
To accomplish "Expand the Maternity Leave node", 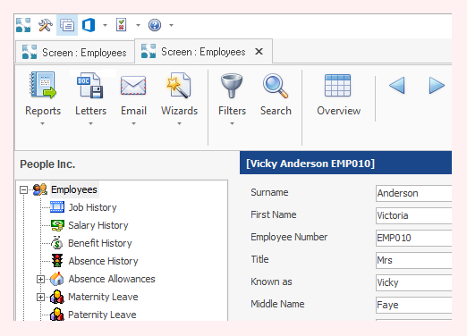I will click(x=40, y=297).
